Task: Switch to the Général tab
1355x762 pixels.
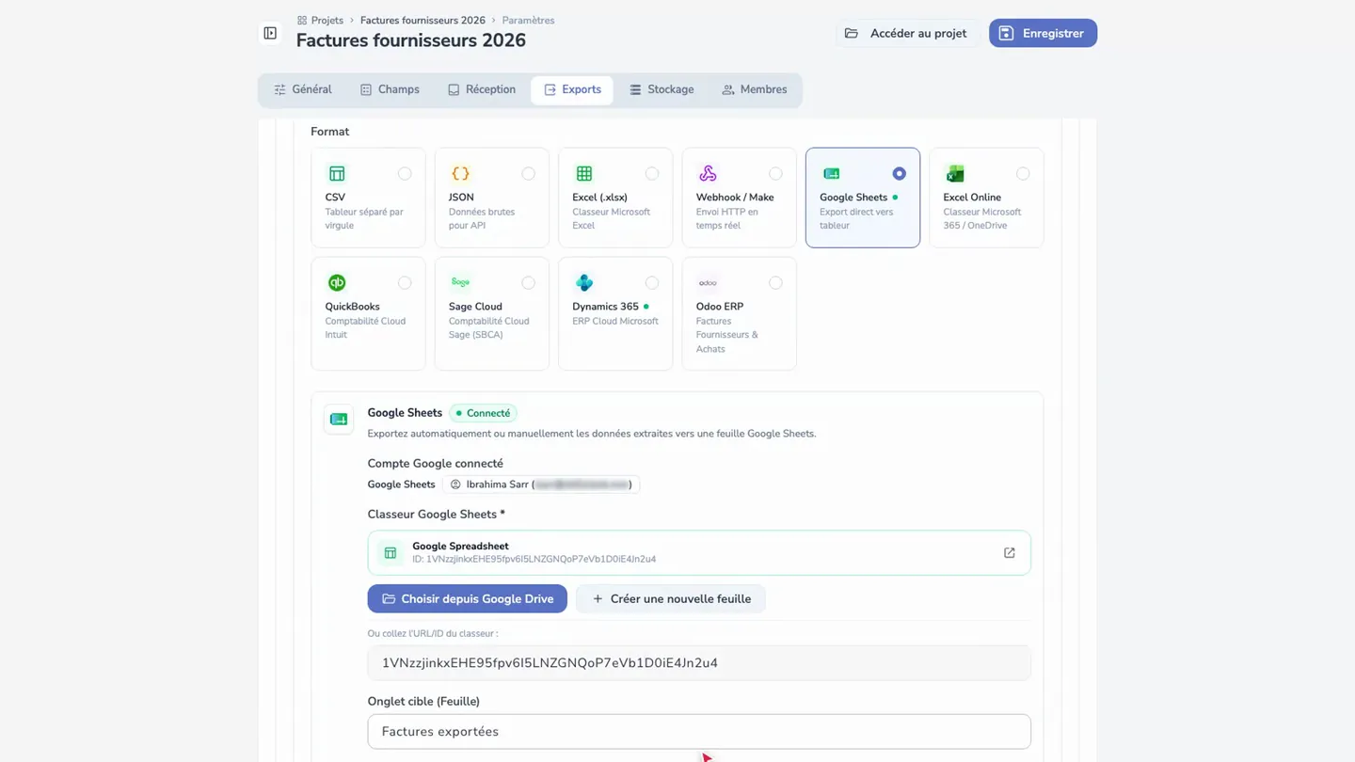Action: pos(303,89)
